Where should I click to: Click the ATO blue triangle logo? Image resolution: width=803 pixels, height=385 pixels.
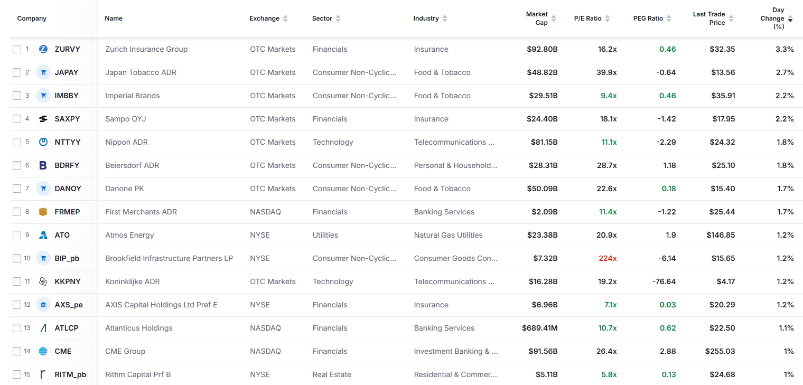click(x=43, y=235)
